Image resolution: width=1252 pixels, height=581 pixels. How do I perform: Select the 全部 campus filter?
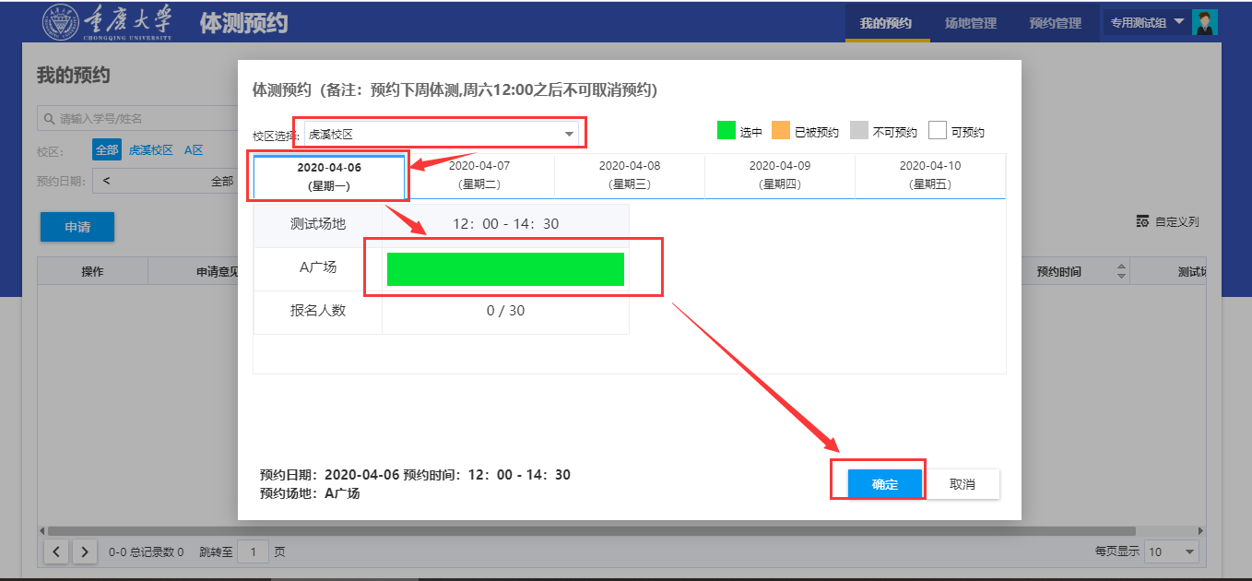tap(107, 149)
